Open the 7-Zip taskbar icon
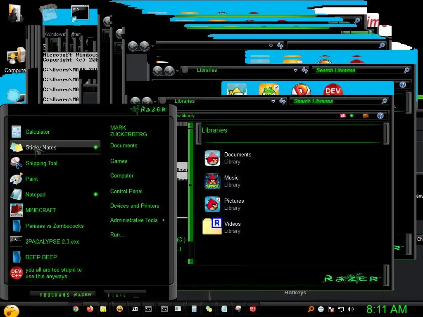 click(x=135, y=309)
